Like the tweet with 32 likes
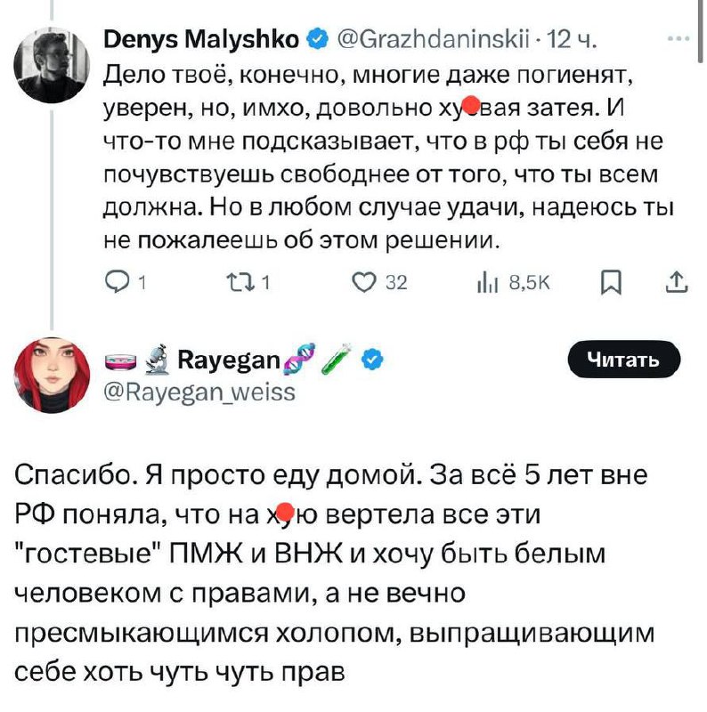 click(366, 283)
